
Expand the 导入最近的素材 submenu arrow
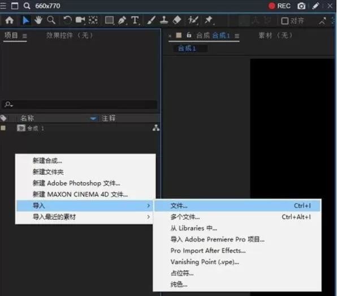click(148, 217)
